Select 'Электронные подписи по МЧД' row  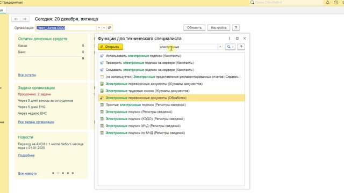pyautogui.click(x=171, y=133)
